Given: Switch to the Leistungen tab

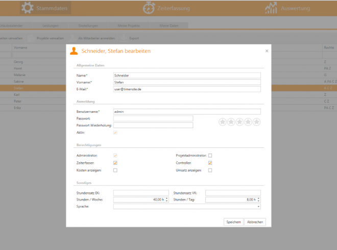Looking at the screenshot, I should pyautogui.click(x=50, y=26).
